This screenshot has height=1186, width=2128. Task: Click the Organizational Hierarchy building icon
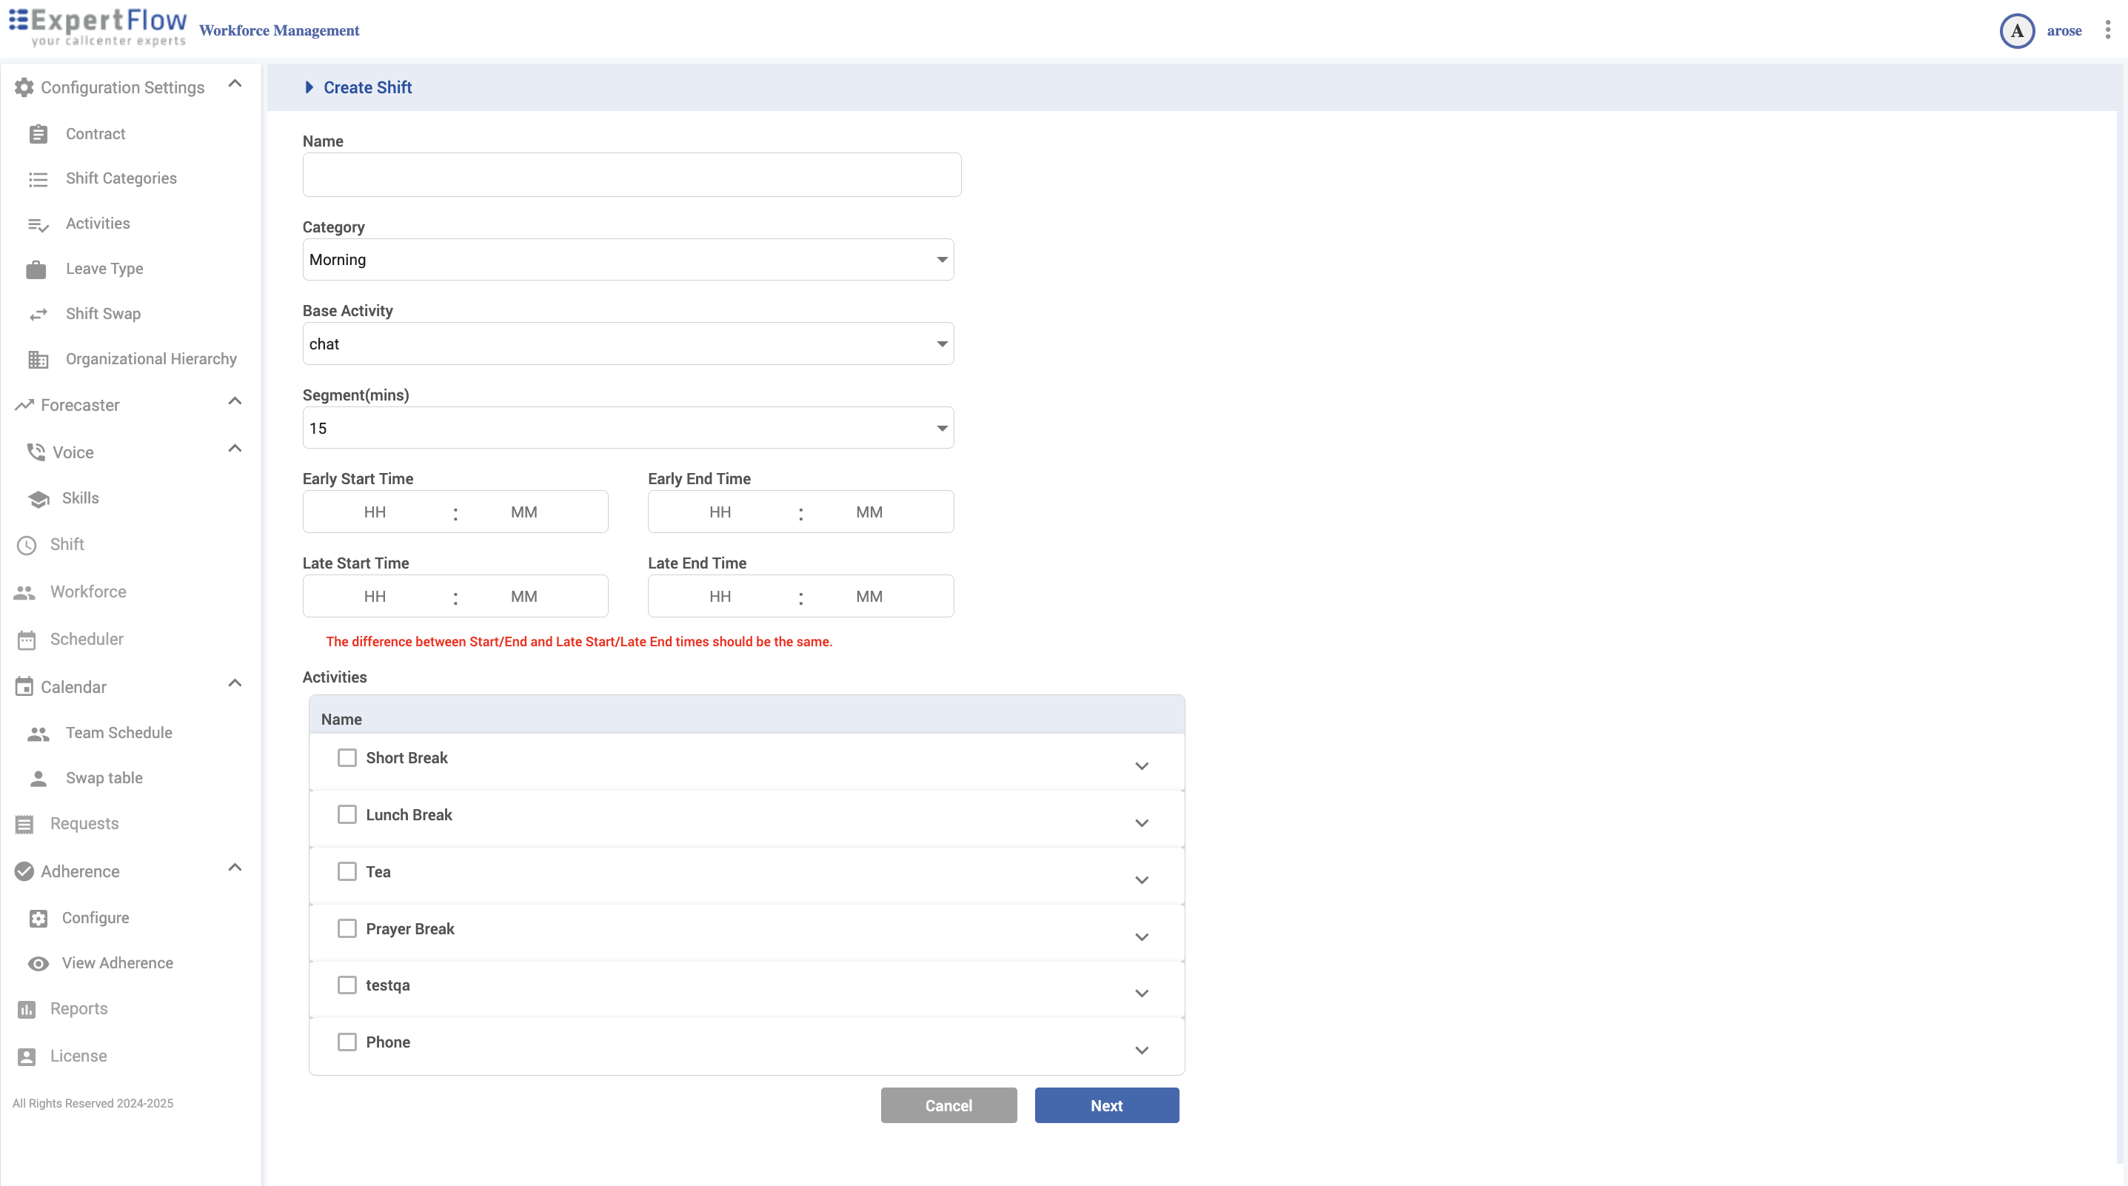[38, 359]
